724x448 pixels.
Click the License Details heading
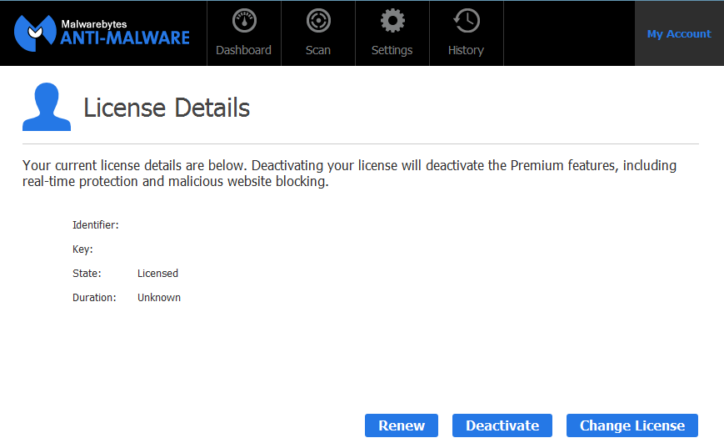click(167, 108)
